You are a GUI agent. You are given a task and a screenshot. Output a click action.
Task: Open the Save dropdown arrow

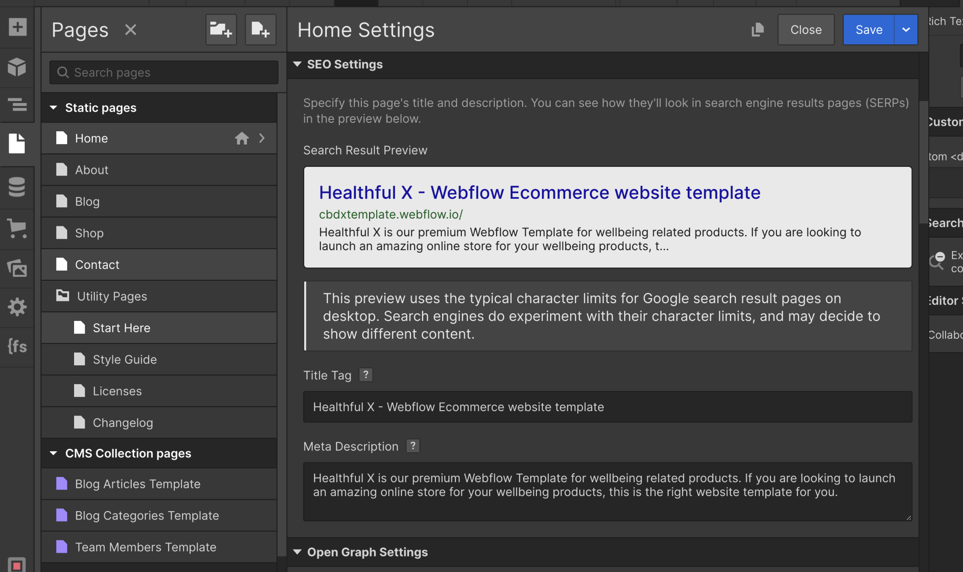tap(906, 30)
